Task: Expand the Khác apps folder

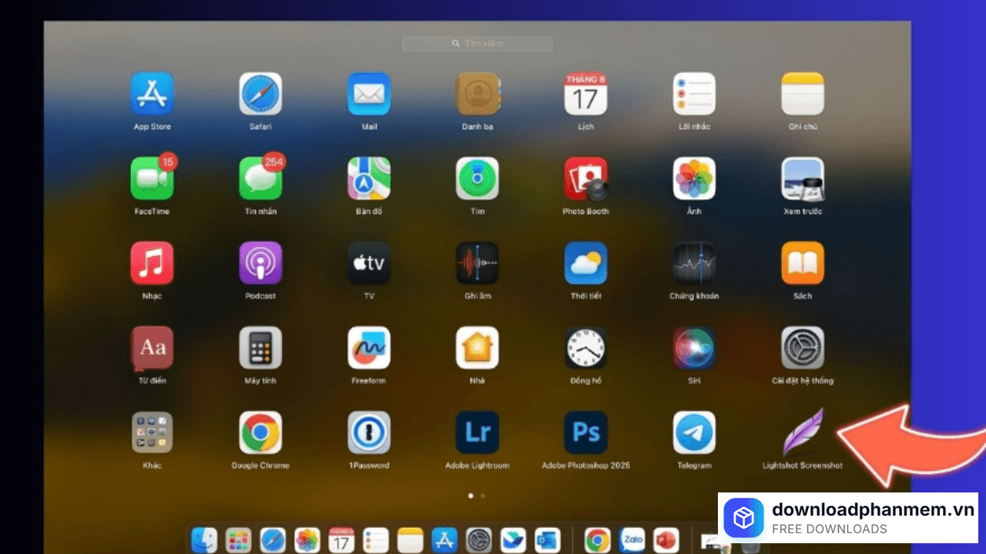Action: pos(152,432)
